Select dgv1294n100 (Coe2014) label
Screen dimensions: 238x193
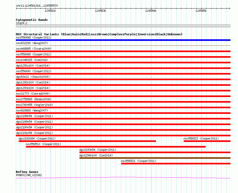point(96,155)
